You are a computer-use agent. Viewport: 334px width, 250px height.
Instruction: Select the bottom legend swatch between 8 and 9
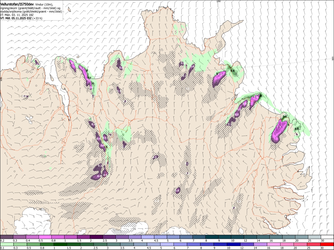pos(207,244)
